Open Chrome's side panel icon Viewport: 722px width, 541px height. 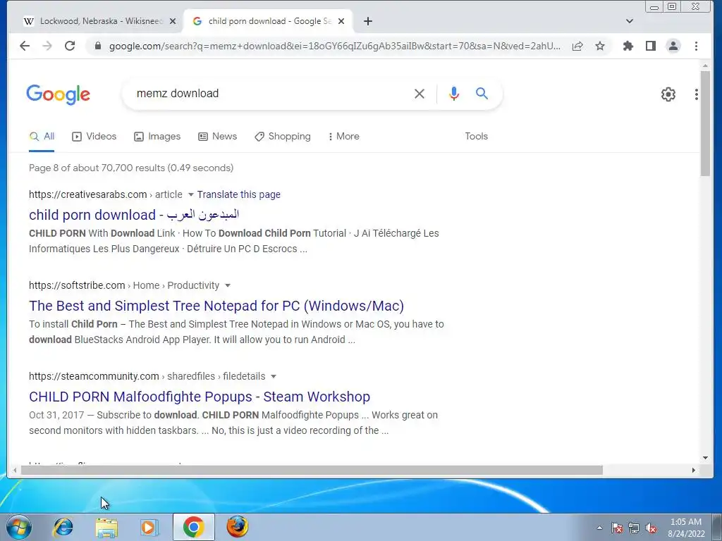pos(650,46)
